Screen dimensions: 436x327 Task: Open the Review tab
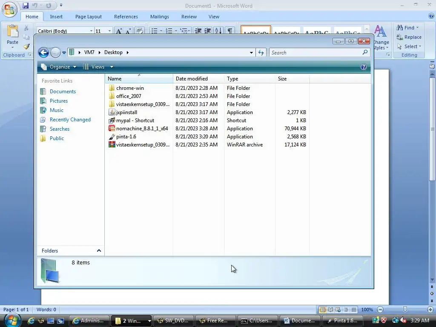click(189, 17)
